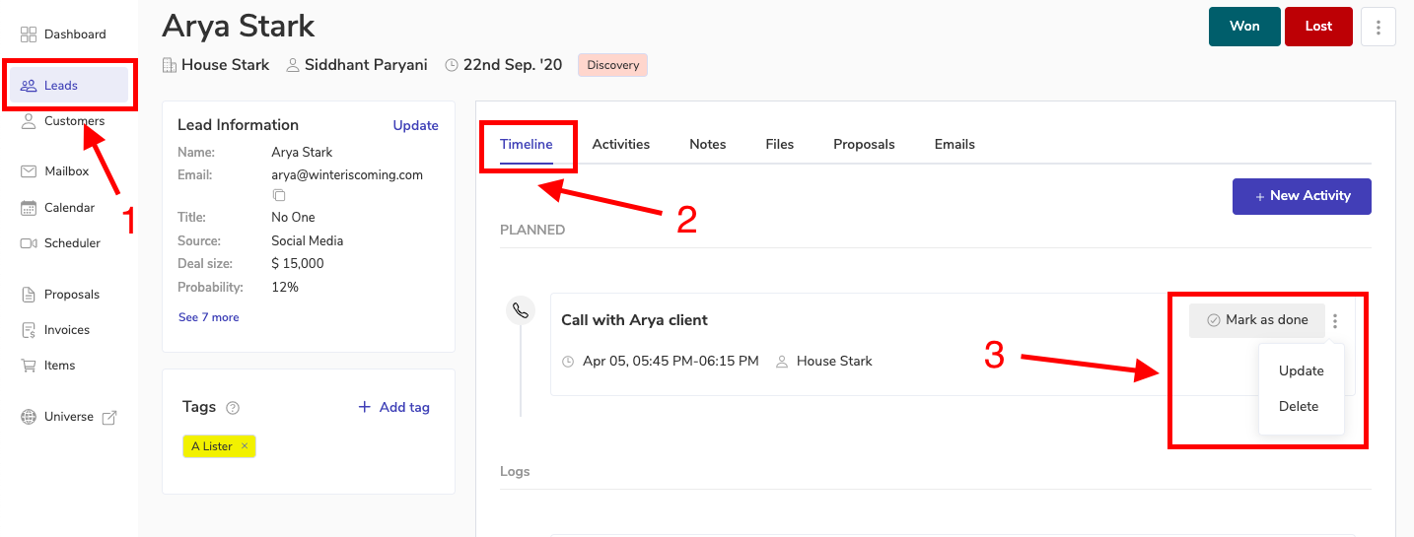Open top-right more options menu
Screen dimensions: 1414x537
point(1378,27)
